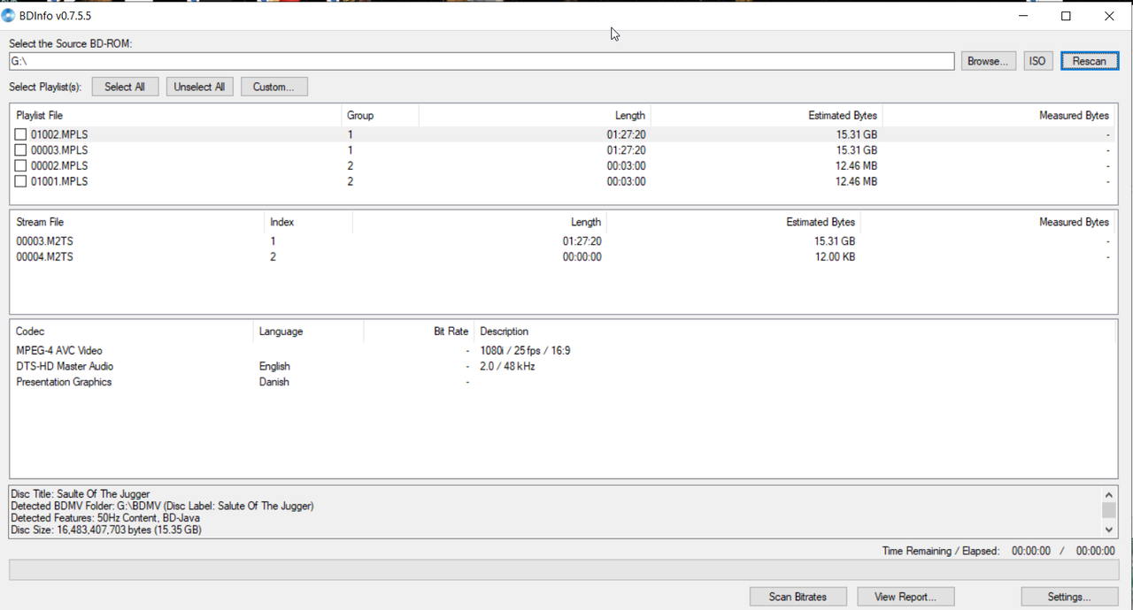
Task: Click the scan progress bar
Action: [x=563, y=570]
